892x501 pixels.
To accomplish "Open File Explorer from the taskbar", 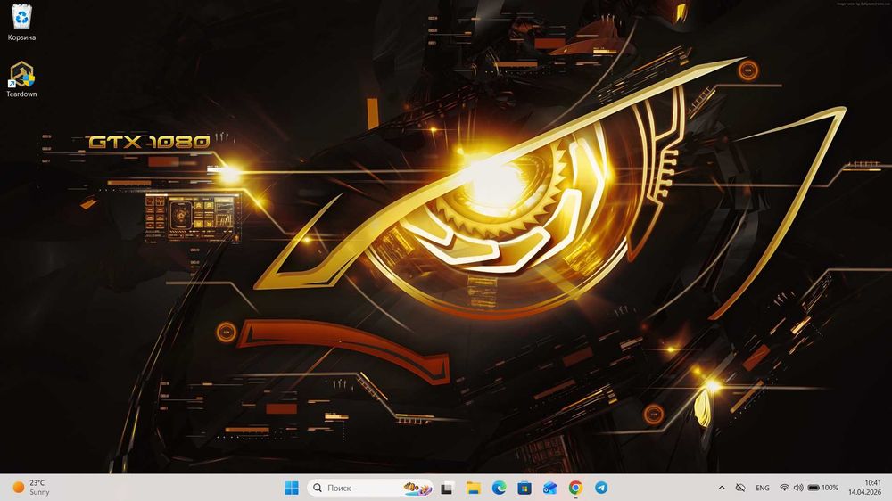I will 474,488.
